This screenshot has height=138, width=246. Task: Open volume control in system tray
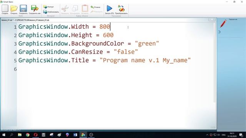[x=219, y=135]
